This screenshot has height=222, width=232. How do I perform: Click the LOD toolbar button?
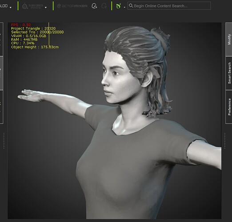pyautogui.click(x=4, y=6)
